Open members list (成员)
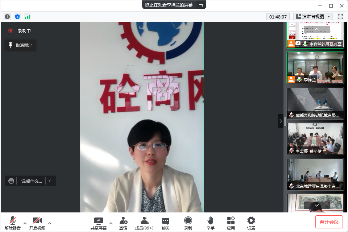Image resolution: width=348 pixels, height=232 pixels. [144, 223]
